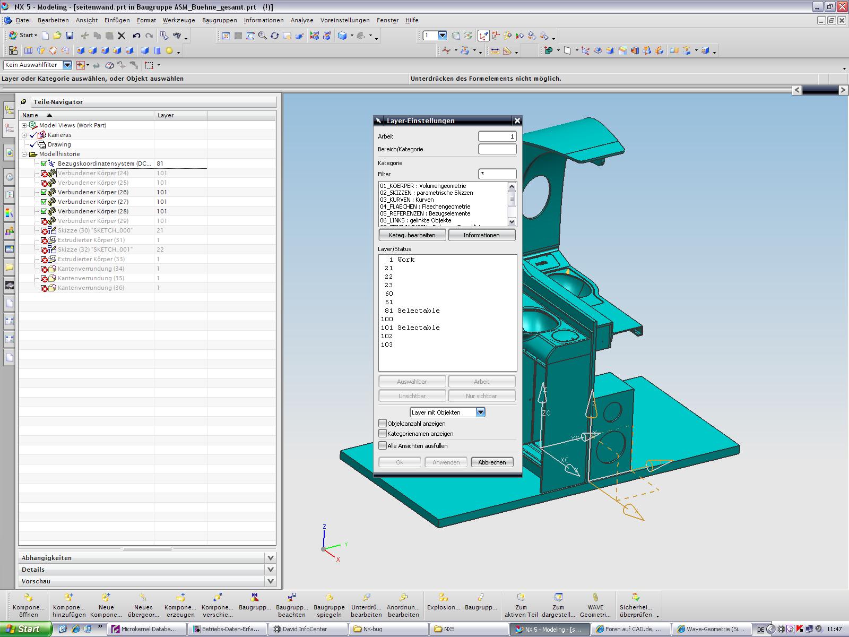Open the Werkzeuge menu
This screenshot has width=849, height=637.
tap(178, 20)
